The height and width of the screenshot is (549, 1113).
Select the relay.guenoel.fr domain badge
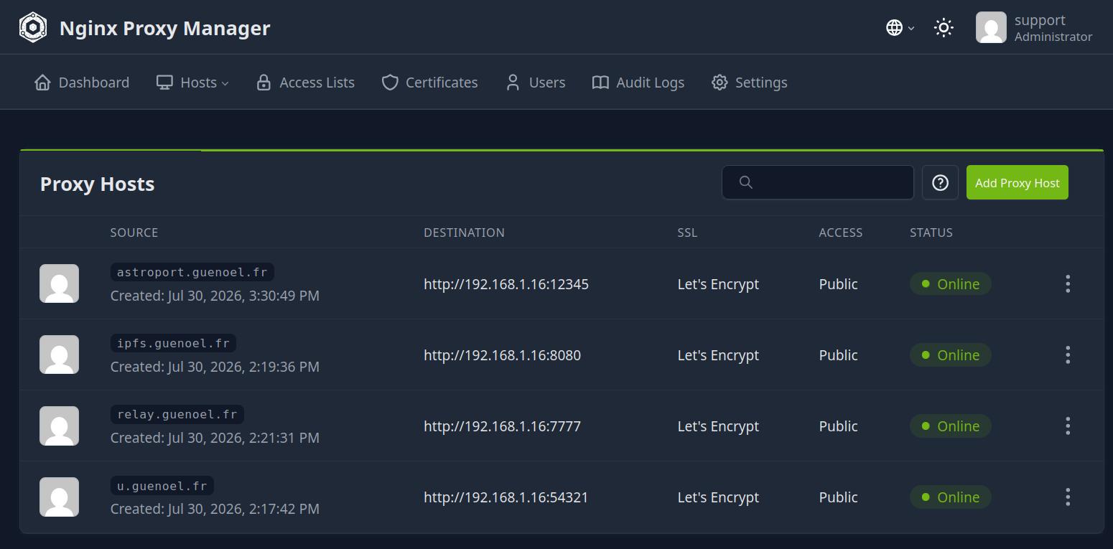click(x=177, y=414)
